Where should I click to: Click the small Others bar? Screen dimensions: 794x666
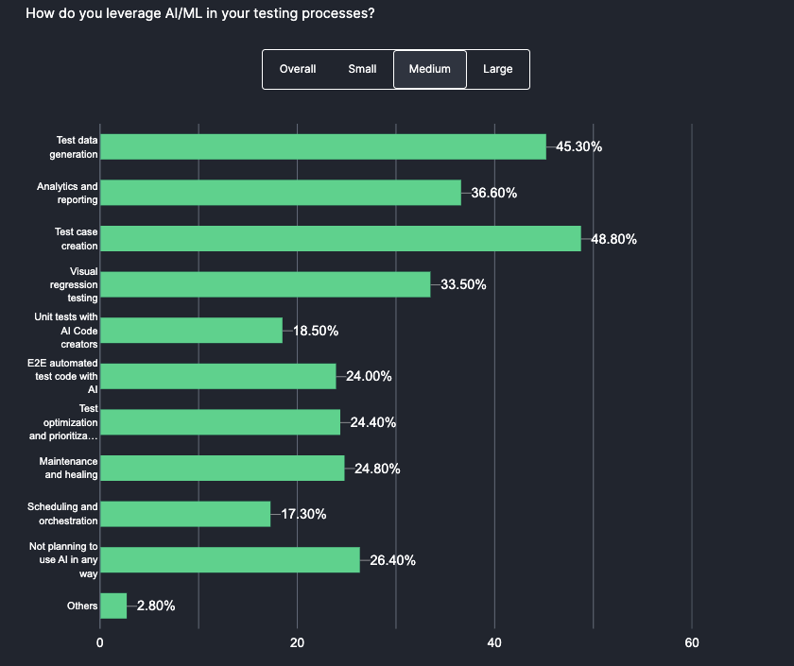pyautogui.click(x=113, y=606)
